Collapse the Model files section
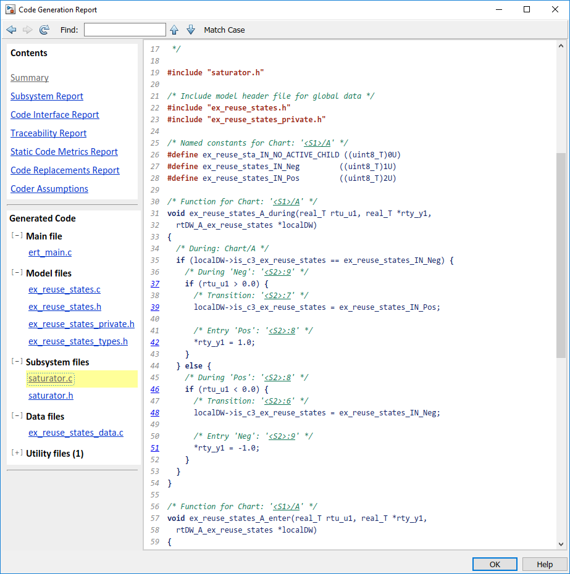The height and width of the screenshot is (574, 570). 17,273
